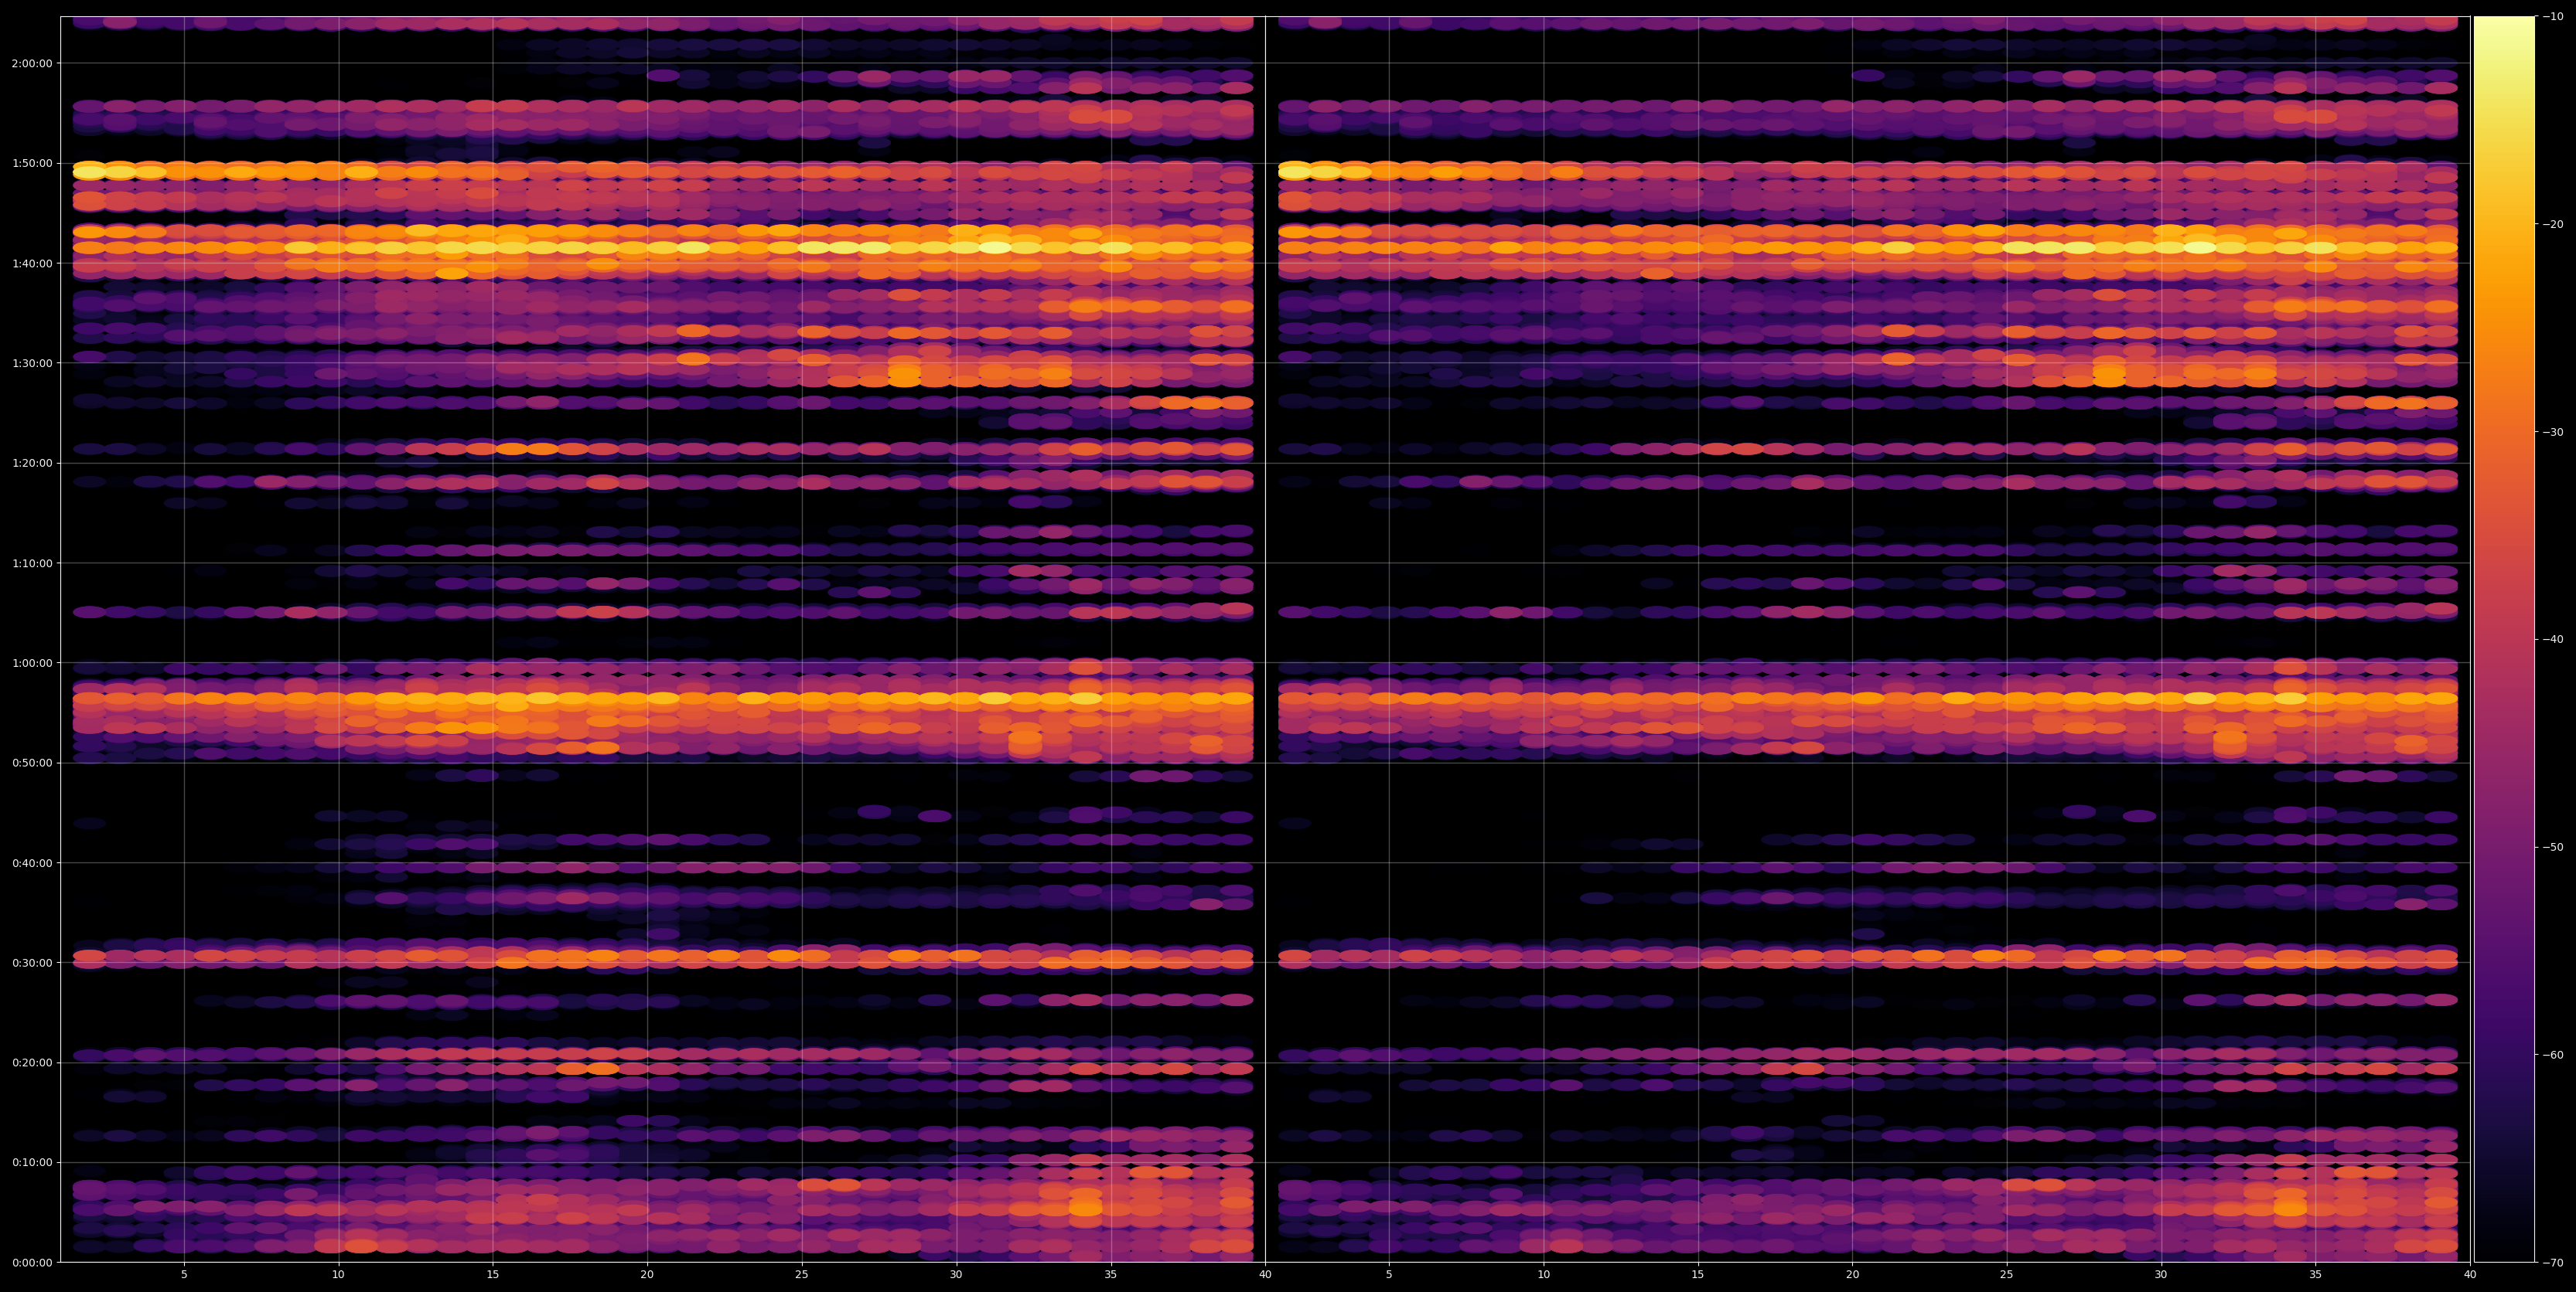Click the −70 colorbar tick label
2576x1292 pixels.
coord(2553,1262)
